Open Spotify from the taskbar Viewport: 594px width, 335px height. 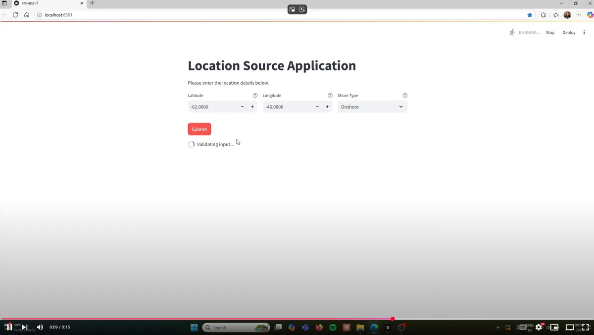click(x=333, y=328)
